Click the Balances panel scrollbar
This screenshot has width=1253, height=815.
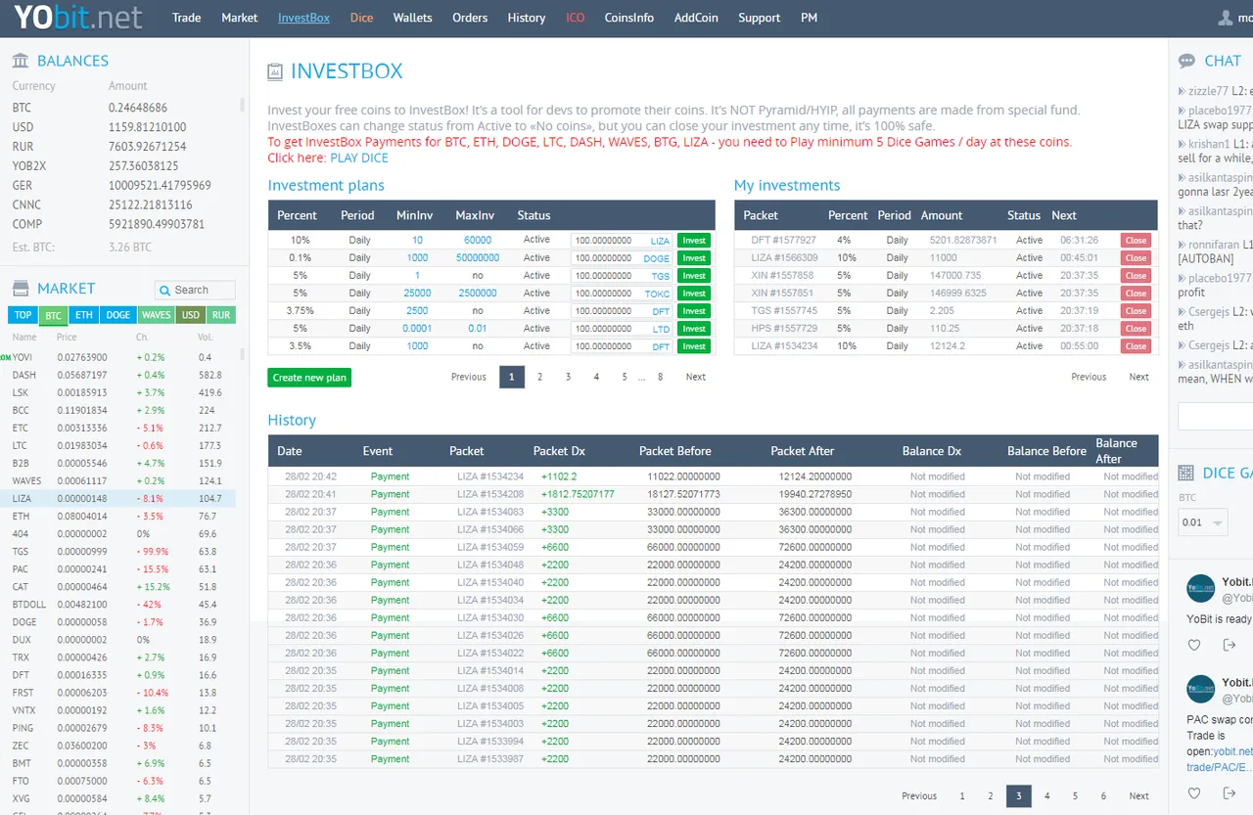click(x=242, y=105)
